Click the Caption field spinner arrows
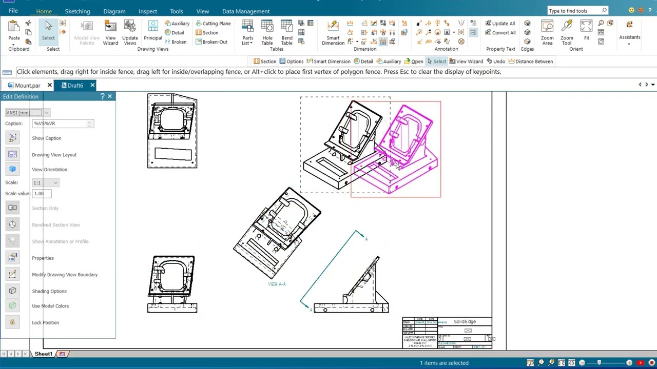This screenshot has width=657, height=369. (90, 124)
